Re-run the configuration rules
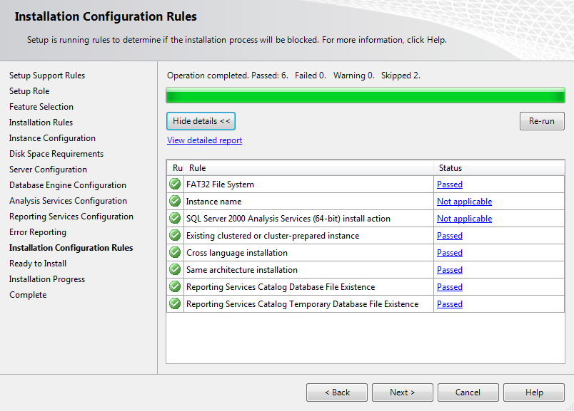Screen dimensions: 574x411 coord(542,121)
